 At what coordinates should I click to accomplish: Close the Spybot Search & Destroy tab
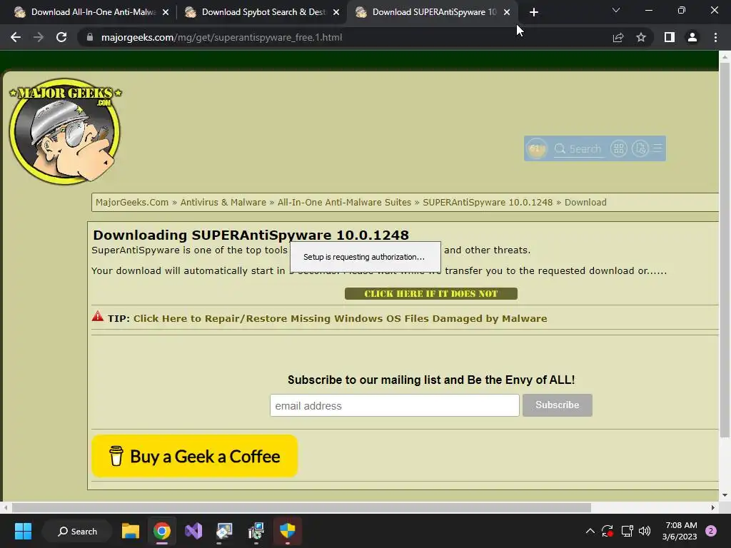336,12
